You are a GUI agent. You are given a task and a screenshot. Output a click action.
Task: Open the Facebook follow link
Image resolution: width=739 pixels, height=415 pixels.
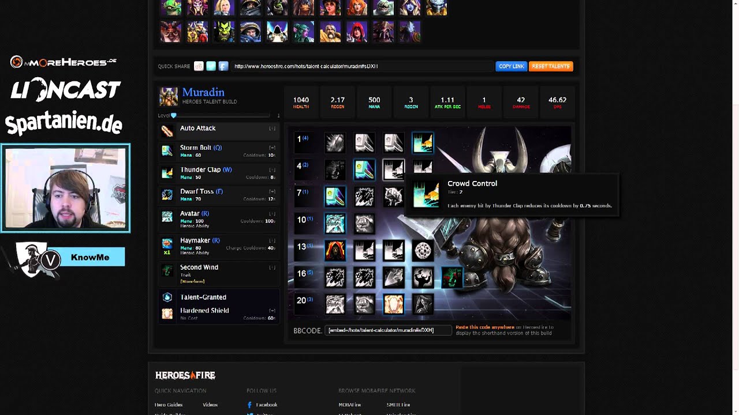coord(266,405)
